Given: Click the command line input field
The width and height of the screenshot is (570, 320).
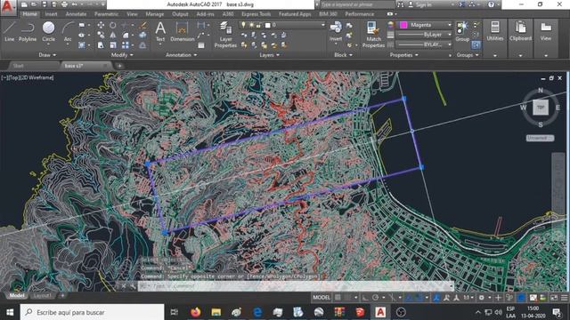Looking at the screenshot, I should tap(295, 286).
